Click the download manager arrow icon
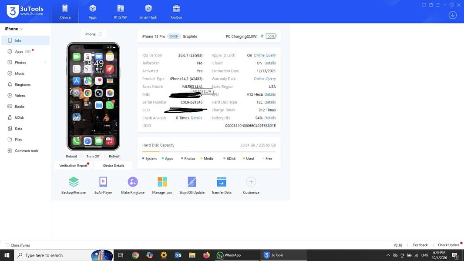464x261 pixels. coord(452,15)
